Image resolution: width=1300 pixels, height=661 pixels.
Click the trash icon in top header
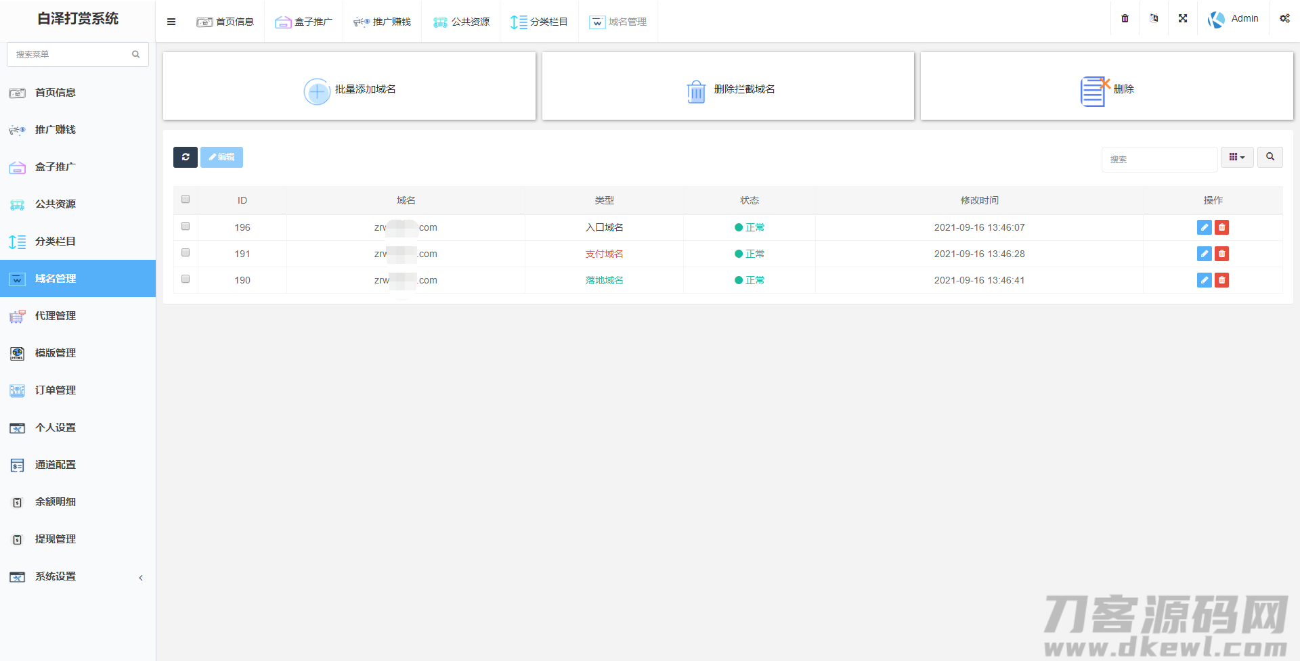1125,19
